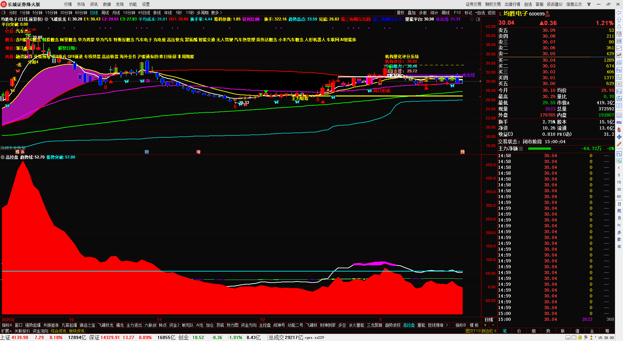The image size is (623, 341).
Task: Open the F10 icon in right sidebar
Action: (x=619, y=70)
